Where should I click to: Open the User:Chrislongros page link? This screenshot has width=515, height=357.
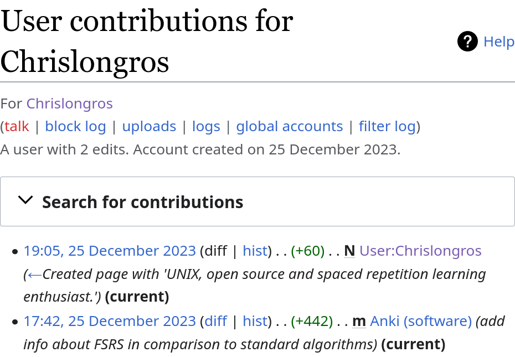[x=420, y=251]
